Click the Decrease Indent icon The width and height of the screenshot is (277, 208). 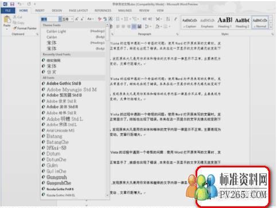[x=145, y=19]
